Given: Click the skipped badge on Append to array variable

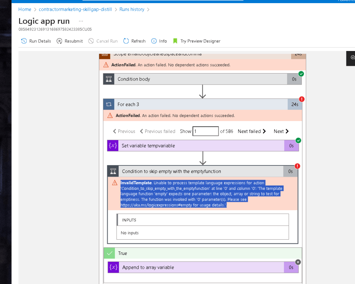Looking at the screenshot, I should tap(298, 262).
